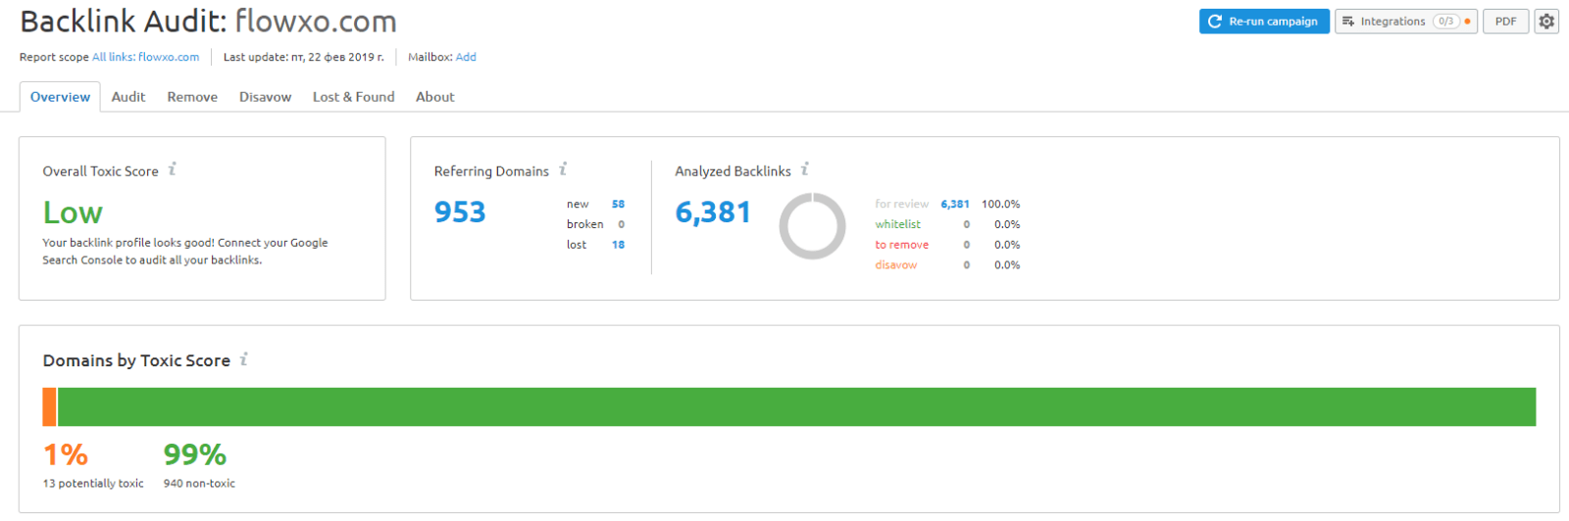This screenshot has height=521, width=1569.
Task: Click the for review count 6,381
Action: point(955,204)
